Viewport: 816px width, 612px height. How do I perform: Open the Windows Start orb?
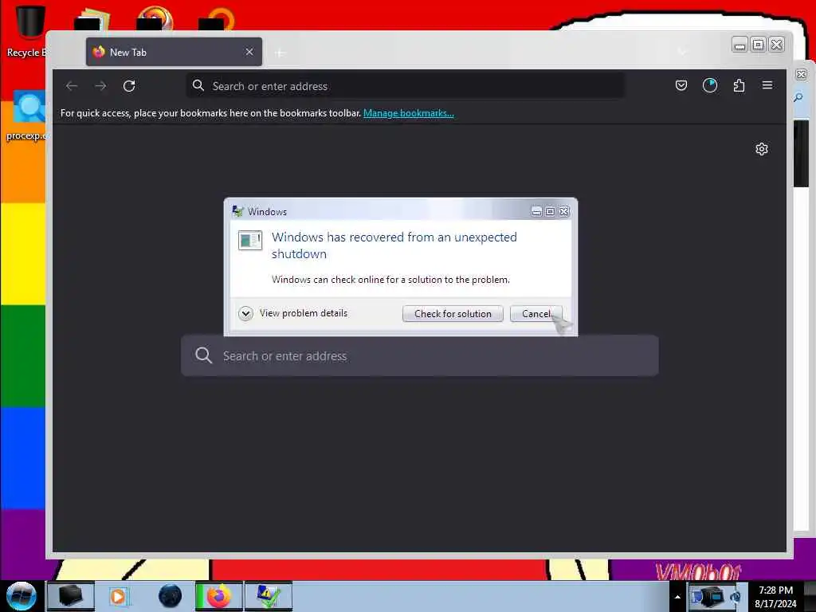click(x=22, y=596)
